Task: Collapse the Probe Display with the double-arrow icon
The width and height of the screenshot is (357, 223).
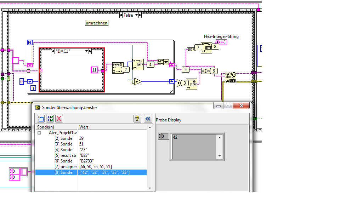Action: point(148,119)
